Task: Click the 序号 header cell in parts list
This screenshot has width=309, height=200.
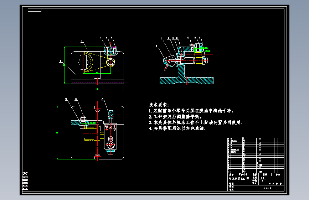Action: tap(231, 174)
